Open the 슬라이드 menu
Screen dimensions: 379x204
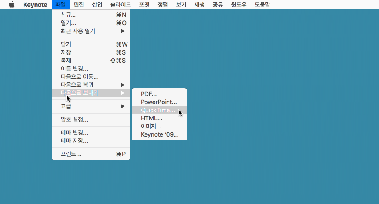121,5
